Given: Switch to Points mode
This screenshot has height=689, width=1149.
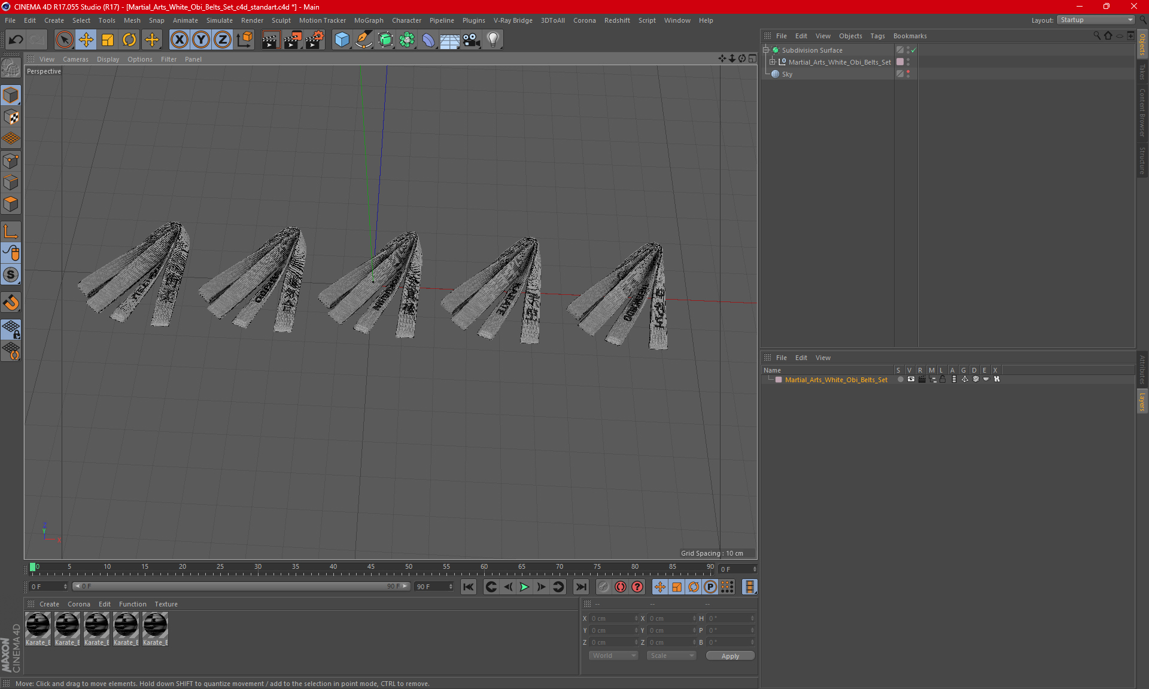Looking at the screenshot, I should click(11, 161).
